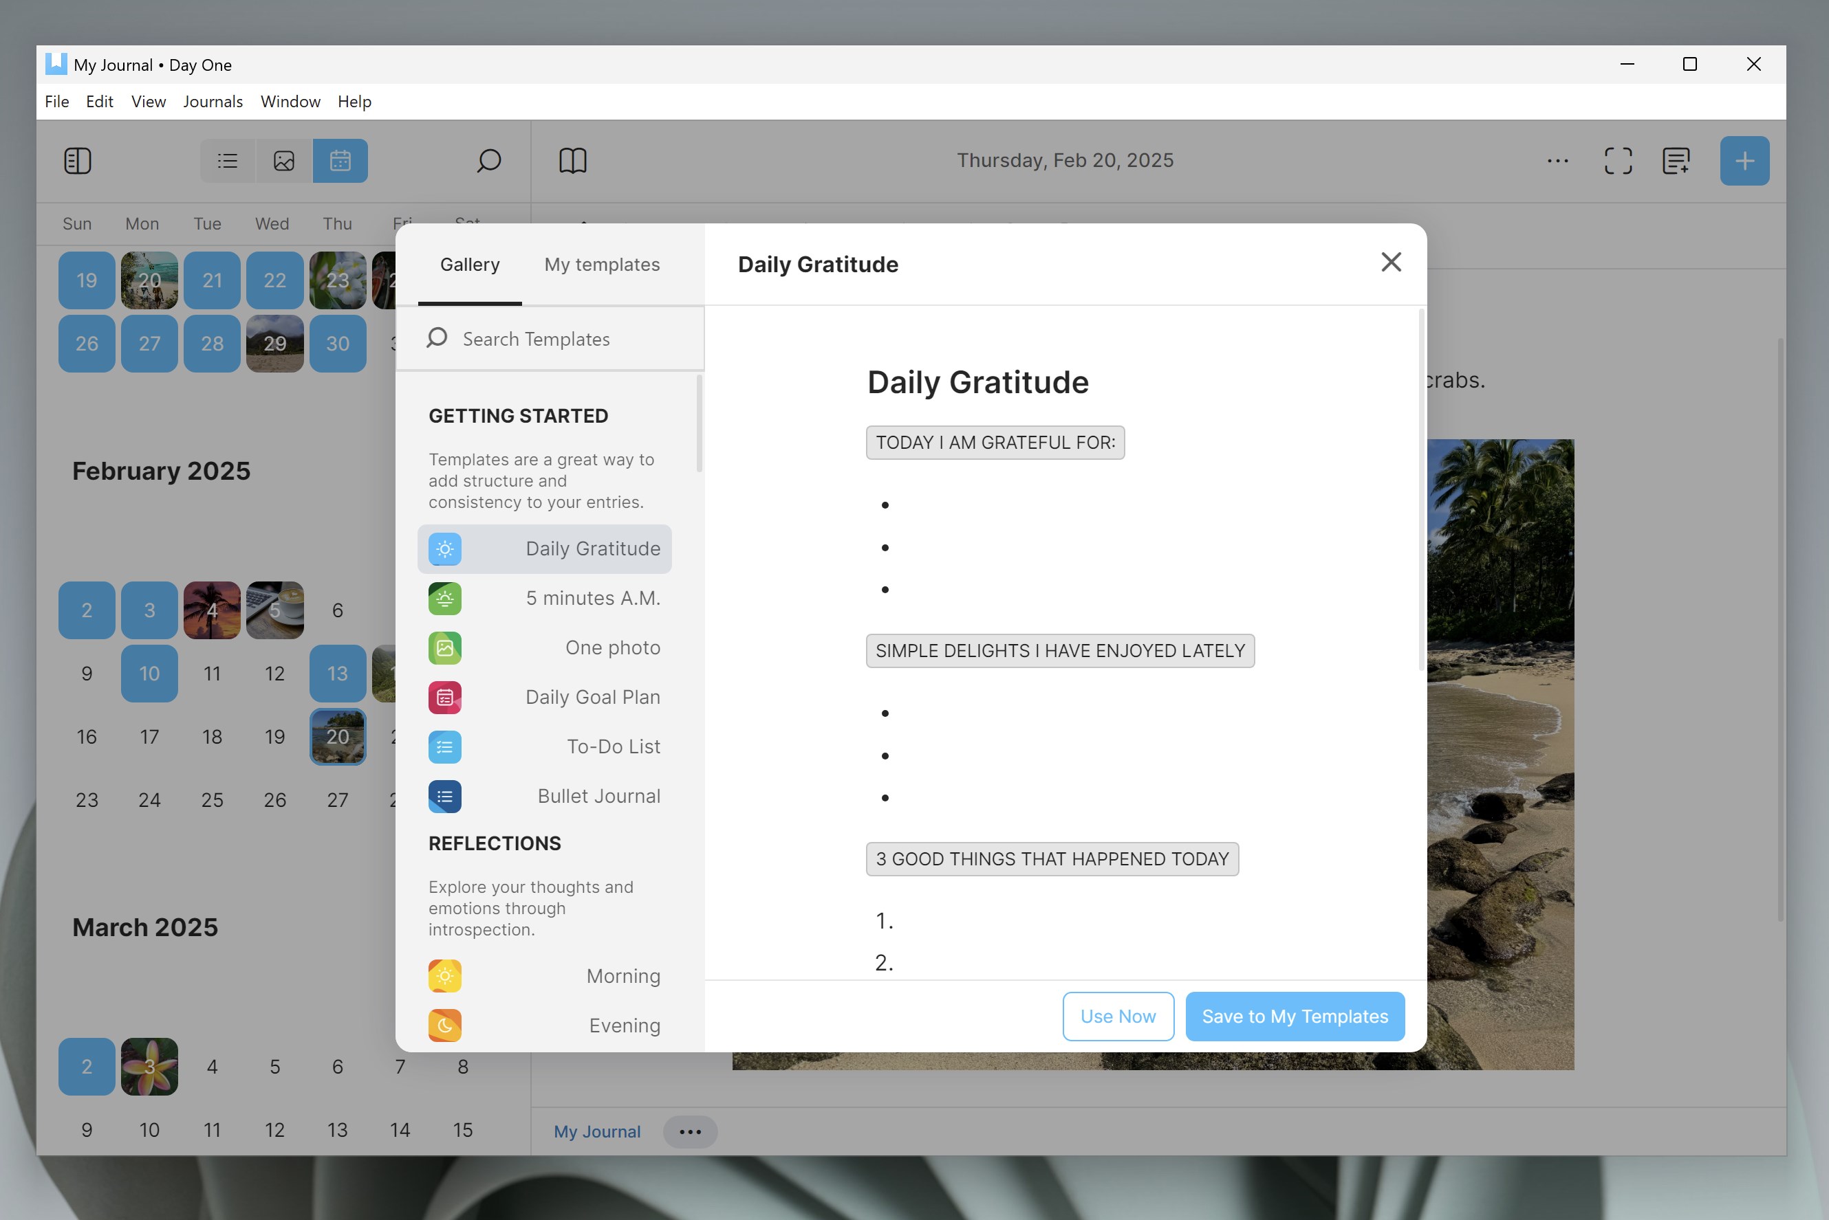Open reader view with the book icon
This screenshot has width=1829, height=1220.
click(572, 161)
